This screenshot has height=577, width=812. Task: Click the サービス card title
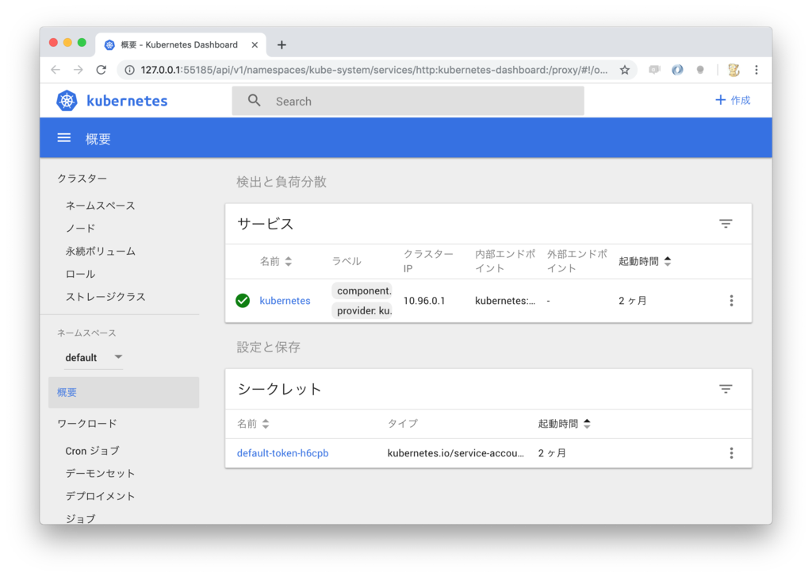tap(265, 224)
